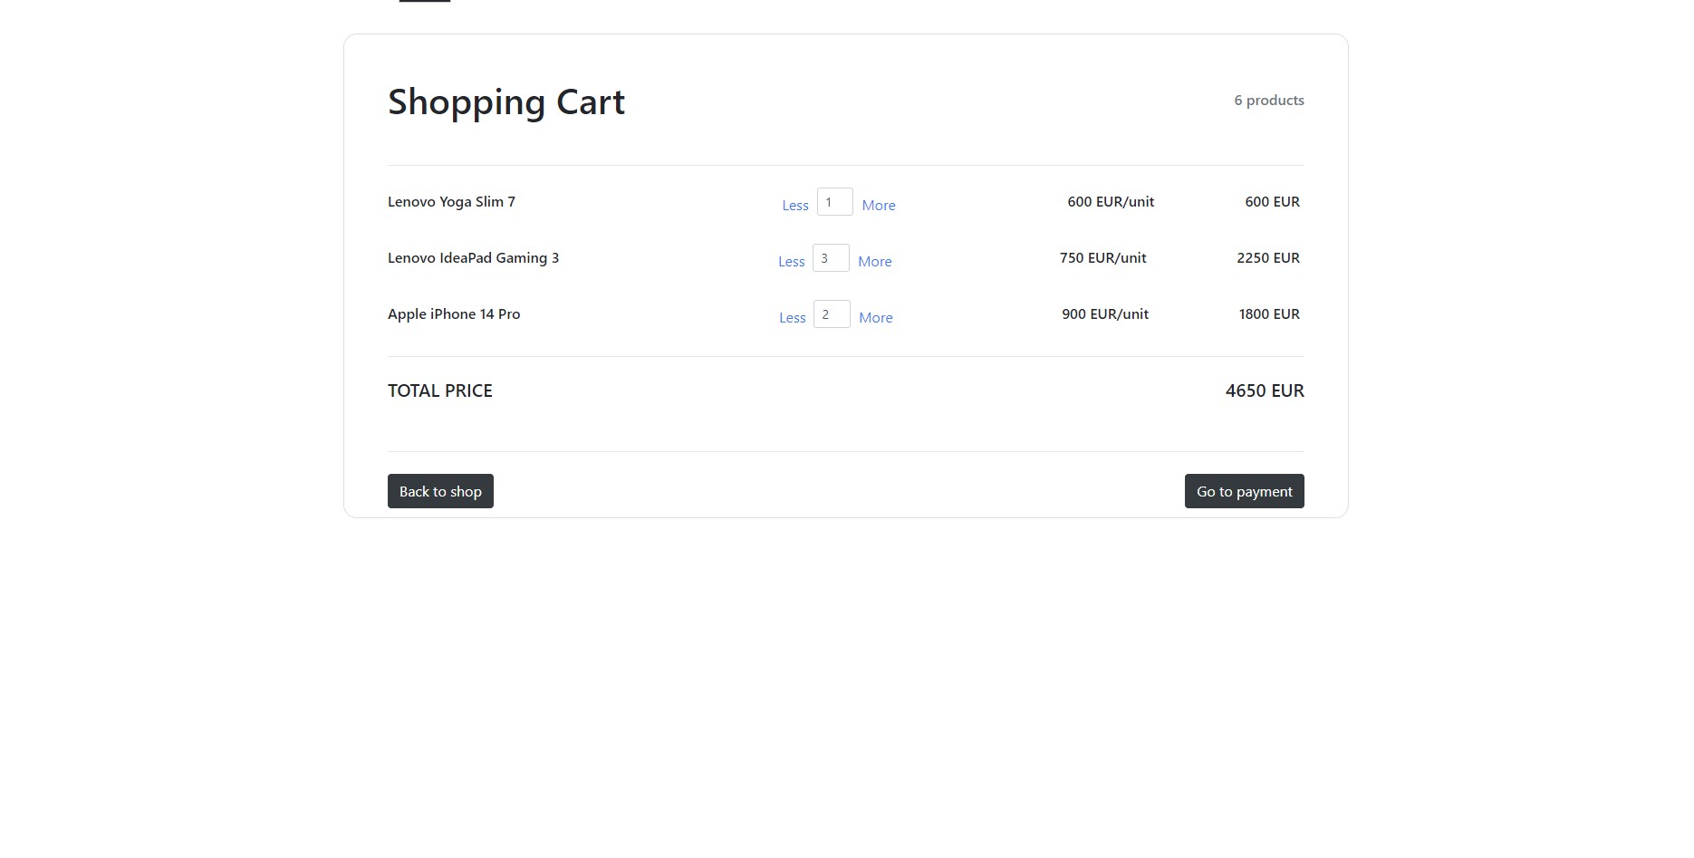The width and height of the screenshot is (1694, 858).
Task: Click the 2250 EUR line total
Action: click(x=1268, y=257)
